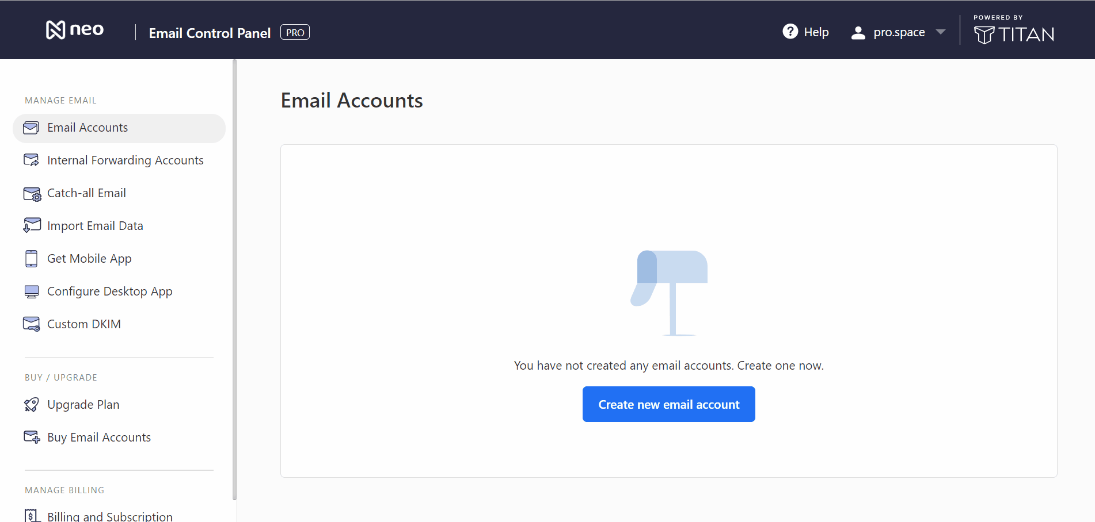The width and height of the screenshot is (1095, 522).
Task: Select the Get Mobile App phone icon
Action: 31,258
